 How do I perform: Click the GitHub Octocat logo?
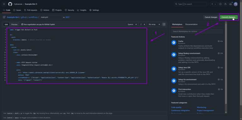tap(10, 4)
